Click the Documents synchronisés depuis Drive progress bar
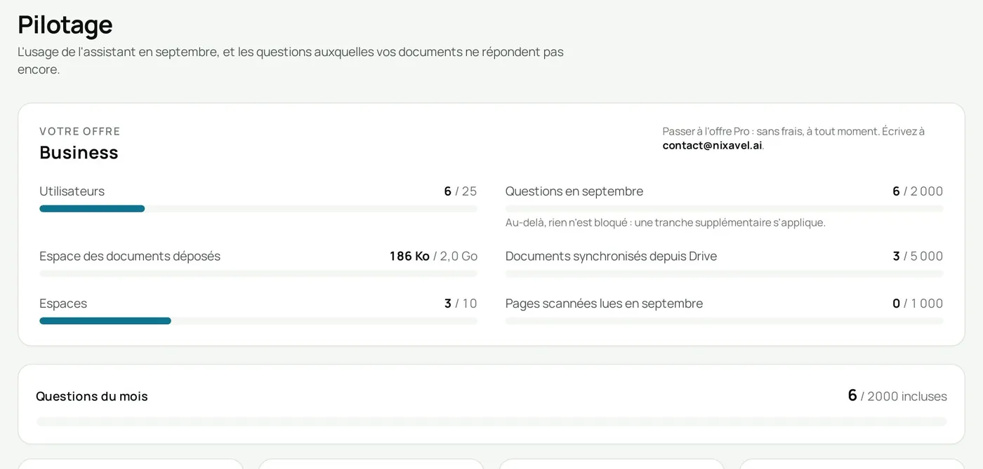 (725, 273)
